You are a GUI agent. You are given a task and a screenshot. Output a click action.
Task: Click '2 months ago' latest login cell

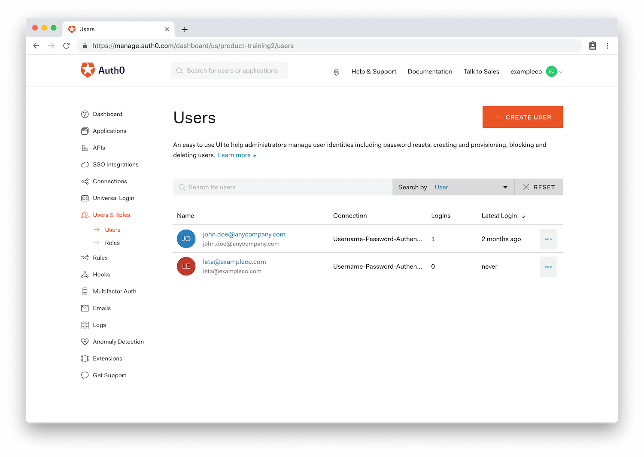501,239
